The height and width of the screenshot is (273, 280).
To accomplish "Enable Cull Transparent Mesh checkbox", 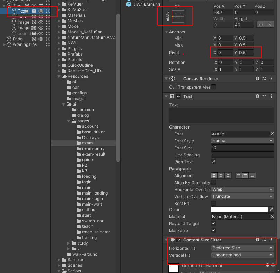I will 213,87.
